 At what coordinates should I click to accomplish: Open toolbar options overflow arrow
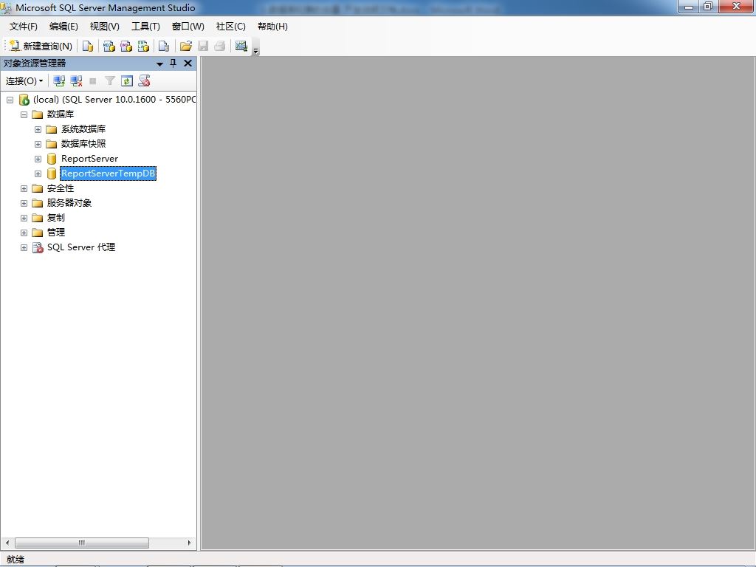[x=256, y=50]
